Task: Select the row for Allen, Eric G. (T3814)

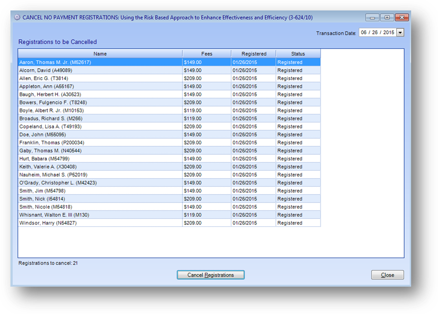Action: click(x=169, y=79)
